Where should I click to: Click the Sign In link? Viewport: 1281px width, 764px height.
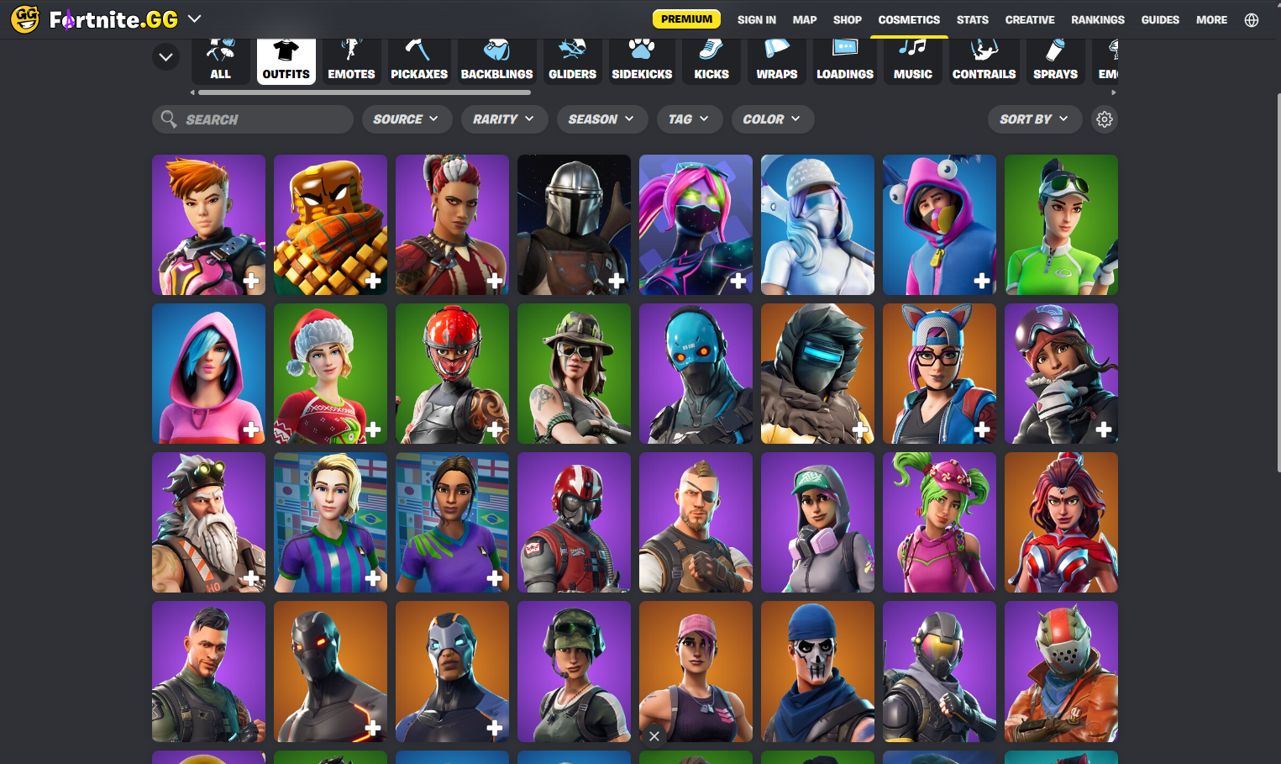coord(756,20)
